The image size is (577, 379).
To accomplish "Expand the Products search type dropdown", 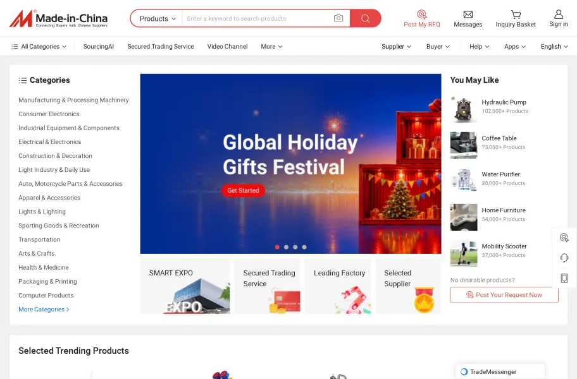I will pyautogui.click(x=158, y=18).
